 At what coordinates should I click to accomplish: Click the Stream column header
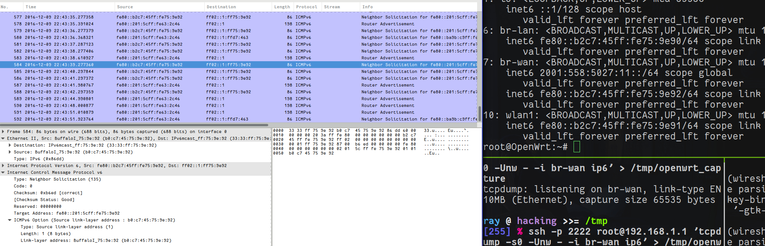click(x=341, y=7)
